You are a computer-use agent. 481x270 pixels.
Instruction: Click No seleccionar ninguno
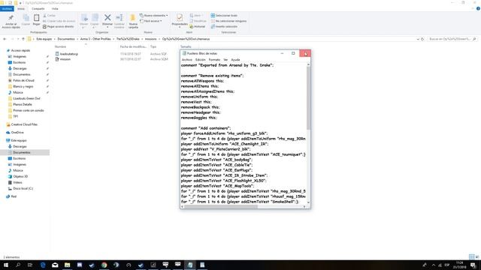click(228, 21)
